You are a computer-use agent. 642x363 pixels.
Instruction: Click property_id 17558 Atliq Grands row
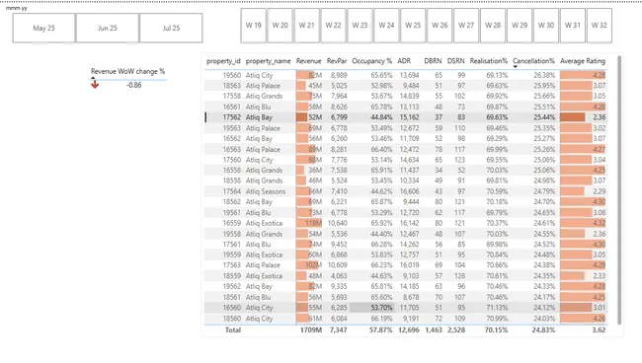[x=405, y=97]
